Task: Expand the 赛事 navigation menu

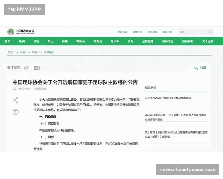Action: [x=65, y=41]
